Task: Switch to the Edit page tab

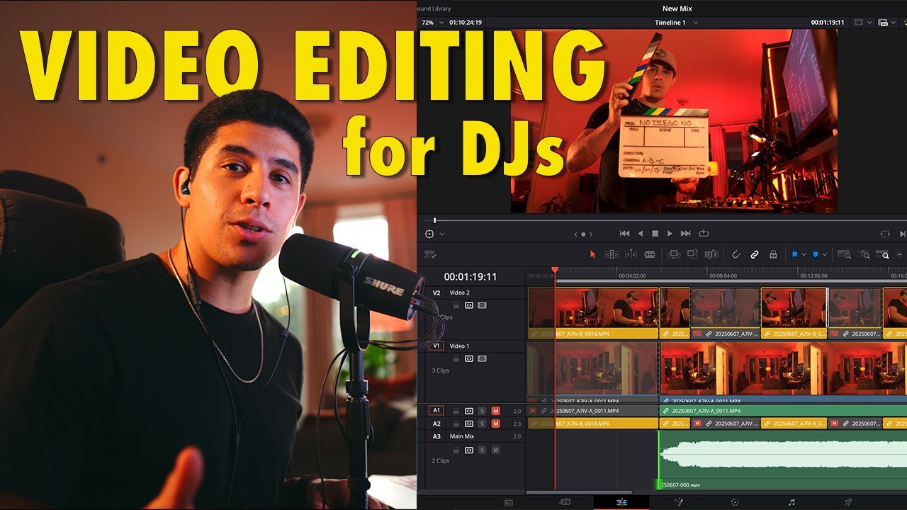Action: click(x=621, y=502)
